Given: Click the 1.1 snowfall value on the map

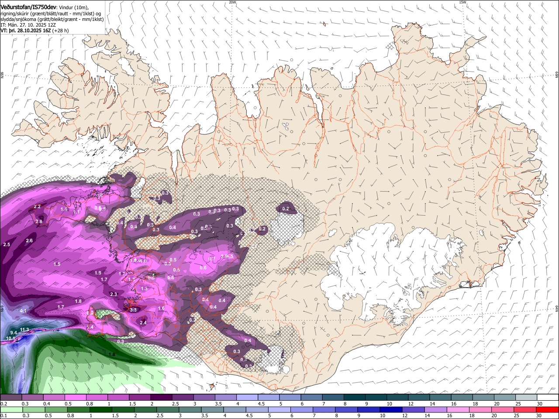Looking at the screenshot, I should (x=76, y=212).
